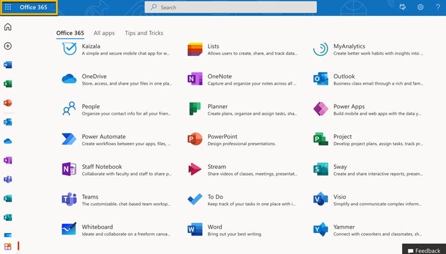Open Word from the left sidebar
This screenshot has width=446, height=254.
(x=8, y=65)
